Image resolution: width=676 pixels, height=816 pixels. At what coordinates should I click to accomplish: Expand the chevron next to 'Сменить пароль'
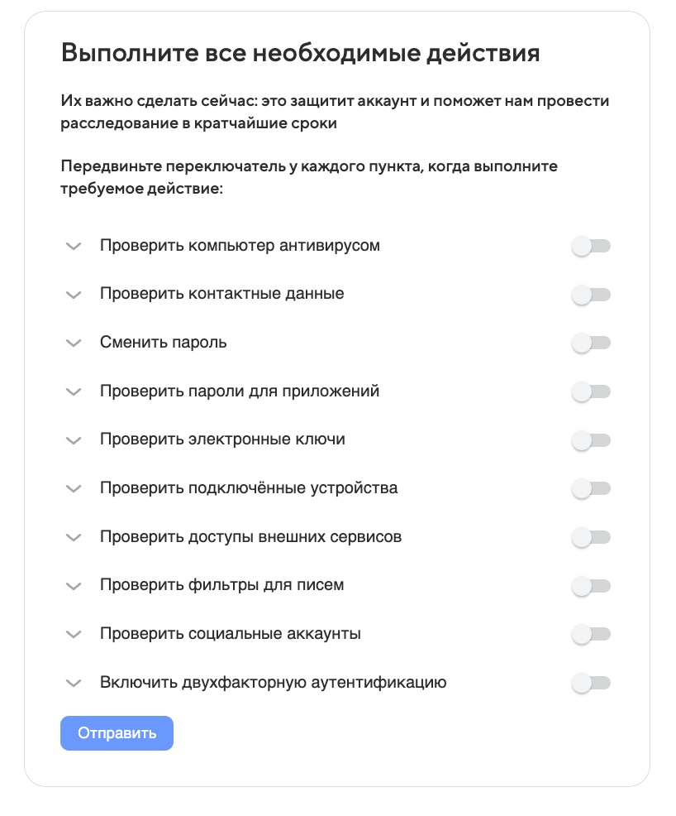(74, 343)
